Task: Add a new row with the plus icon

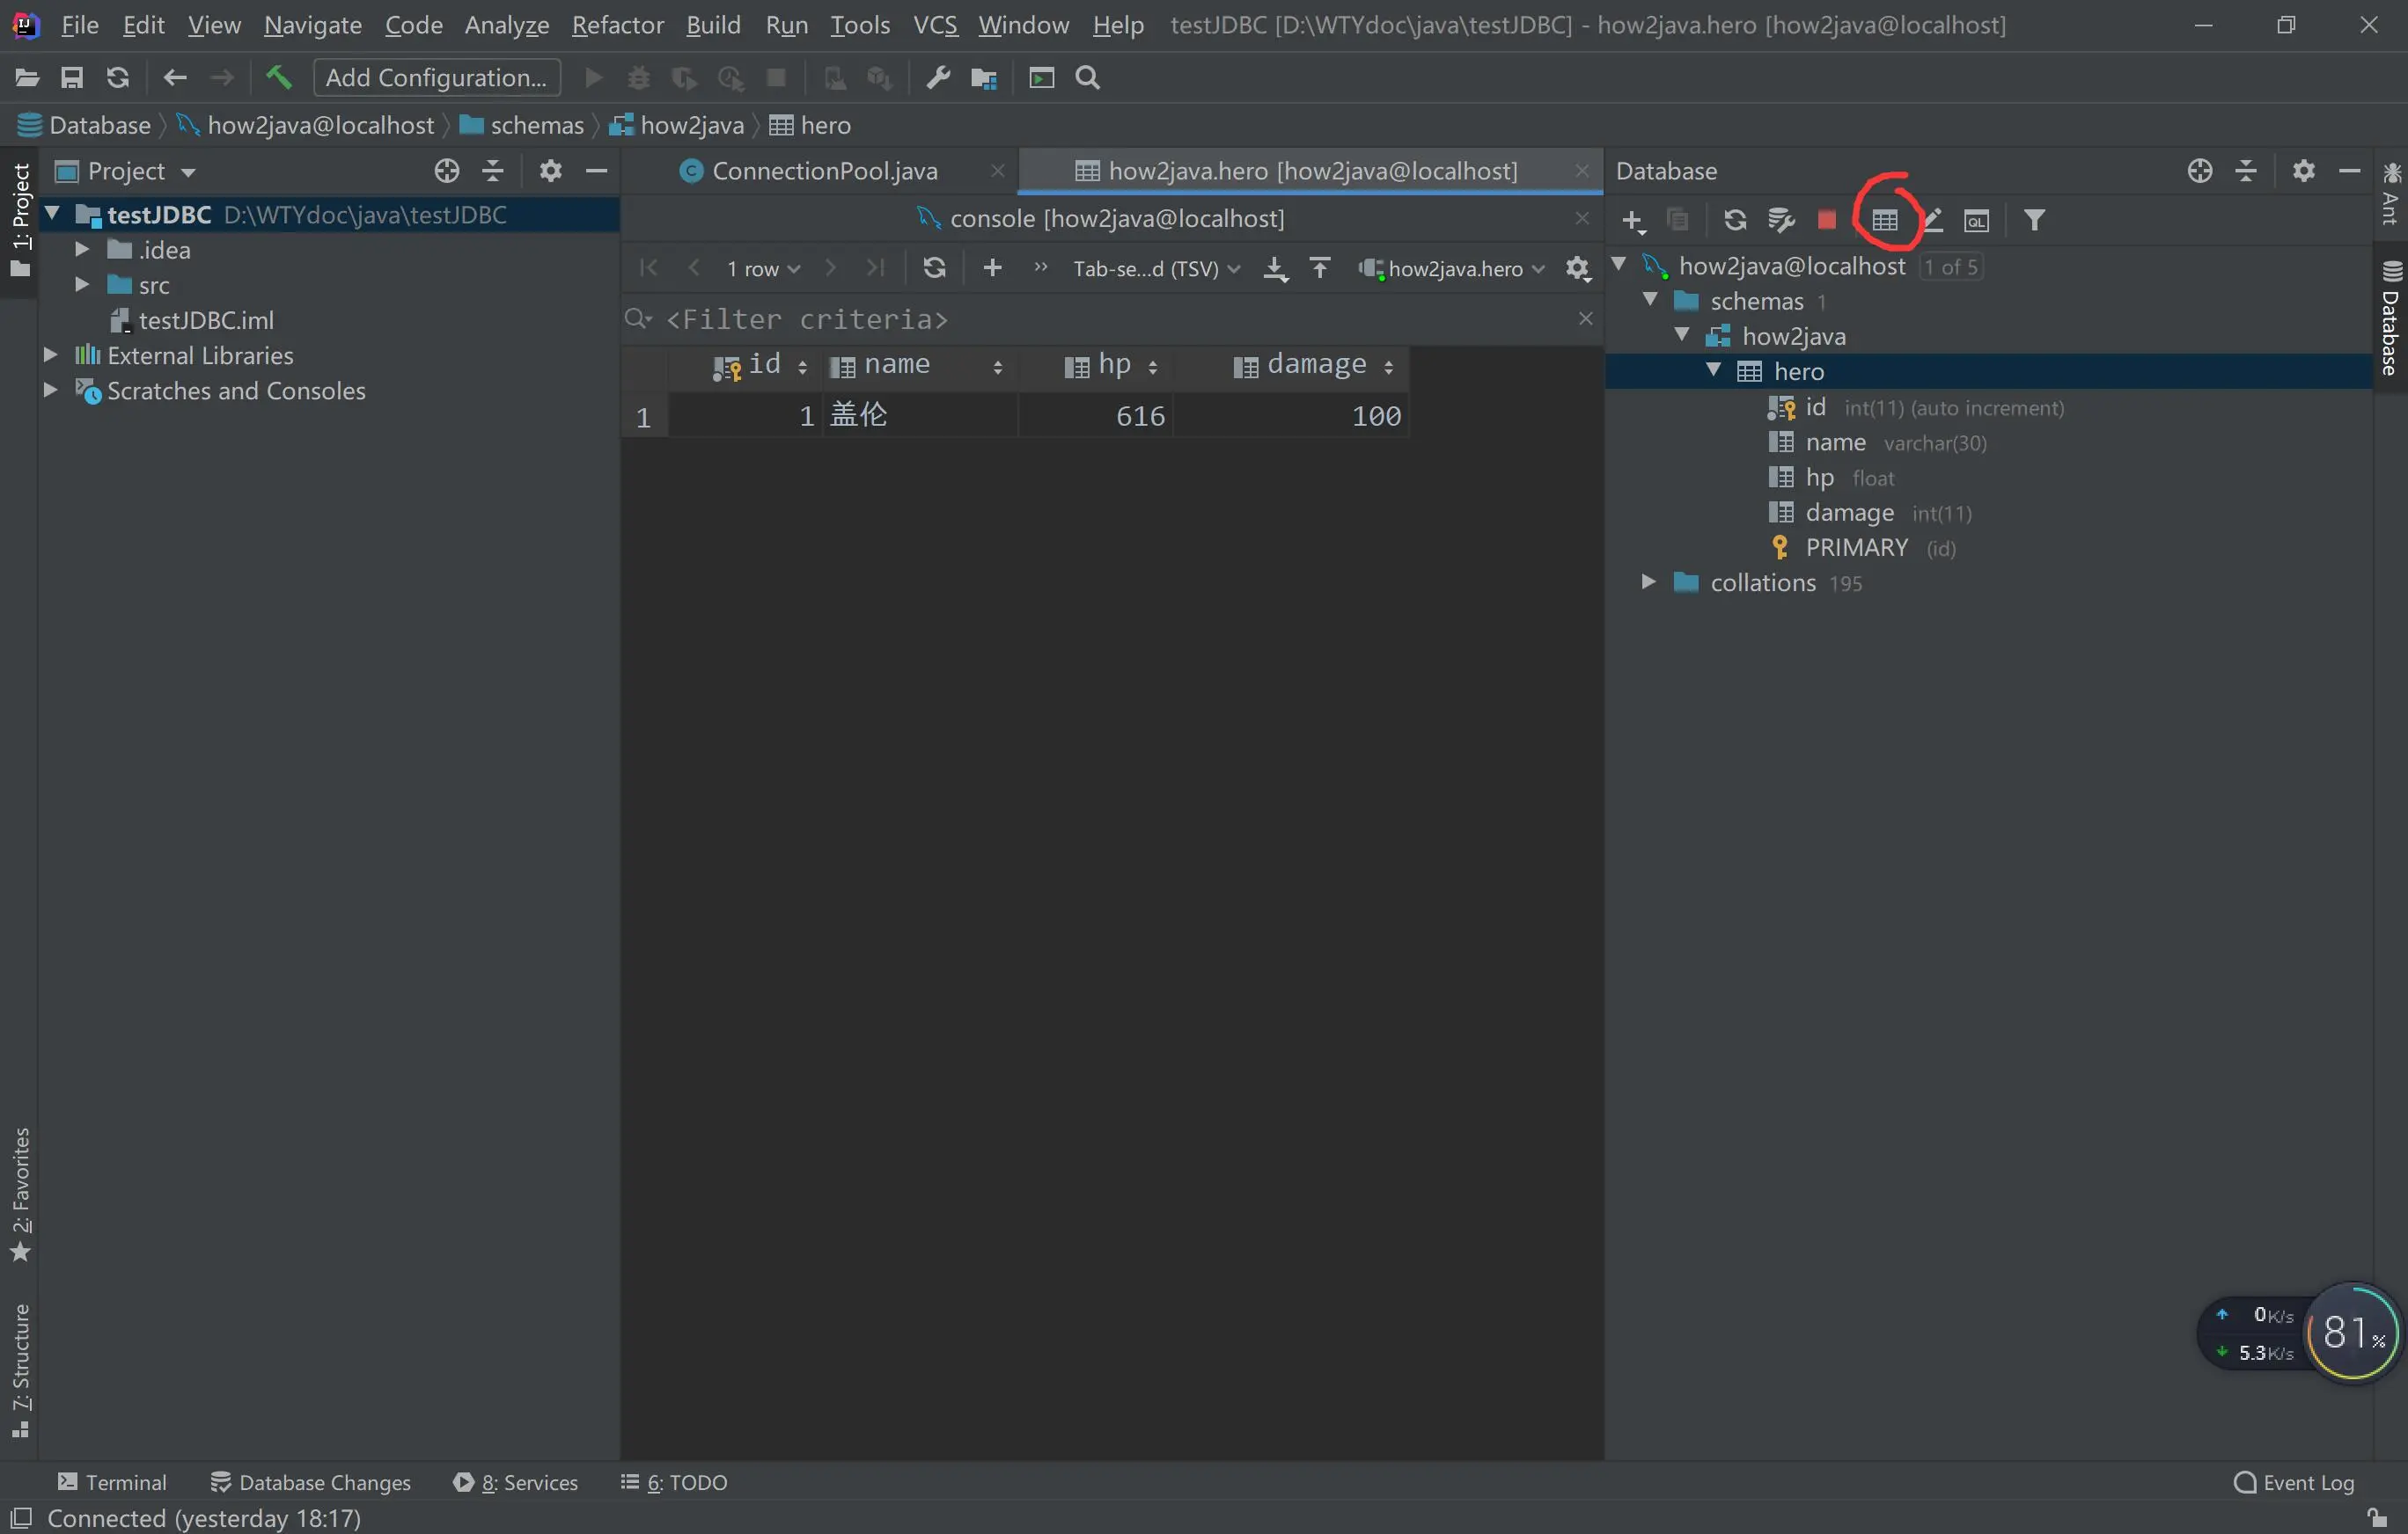Action: pos(992,267)
